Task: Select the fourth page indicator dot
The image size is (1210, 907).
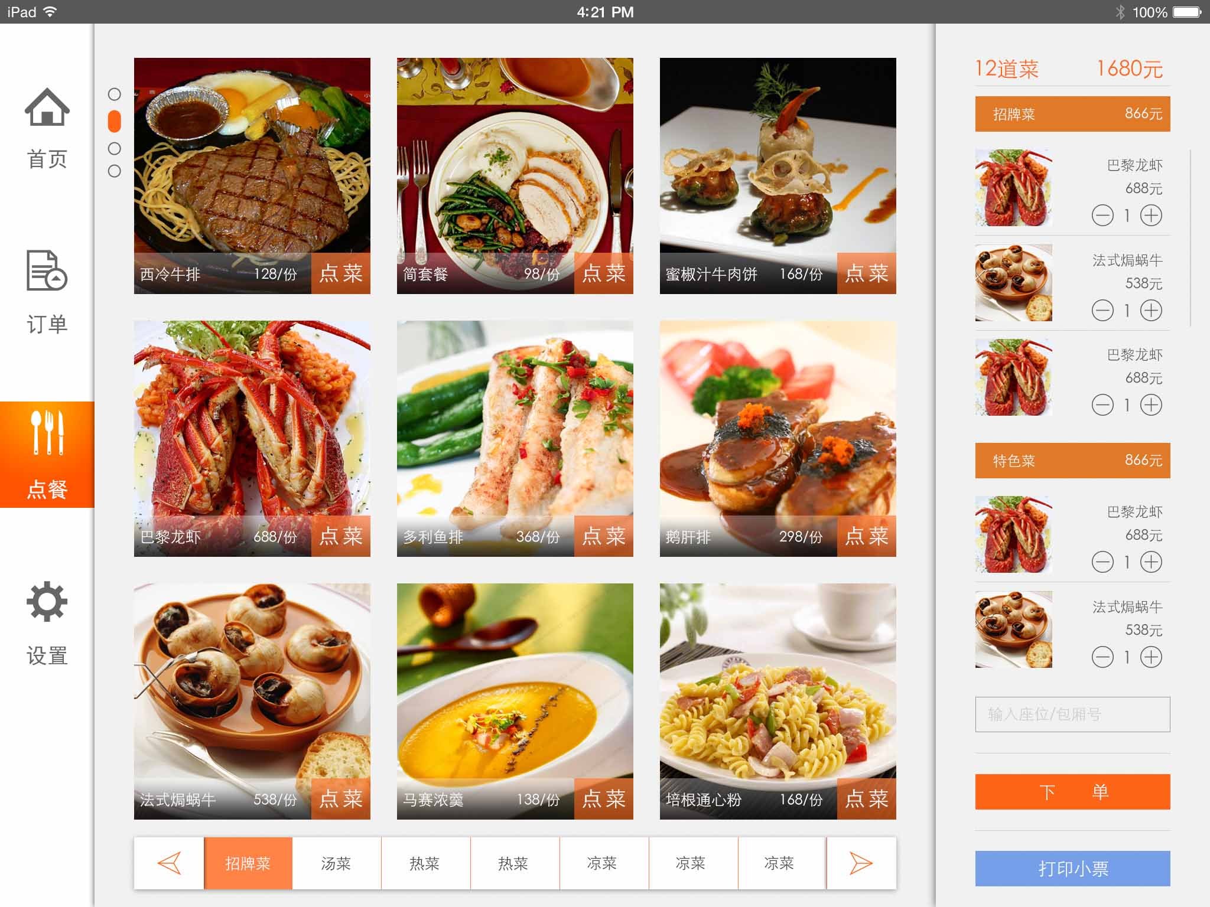Action: point(115,171)
